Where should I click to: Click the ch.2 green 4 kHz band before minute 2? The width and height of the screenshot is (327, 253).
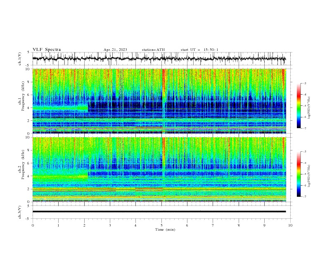coord(60,176)
